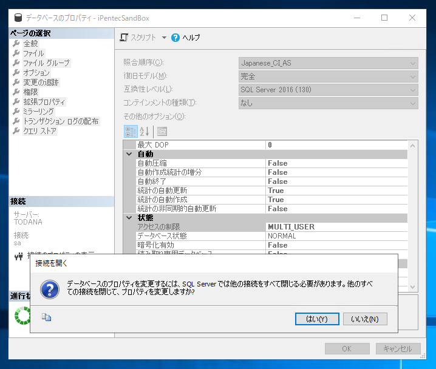436x369 pixels.
Task: Click the blue Help question mark icon
Action: point(175,38)
